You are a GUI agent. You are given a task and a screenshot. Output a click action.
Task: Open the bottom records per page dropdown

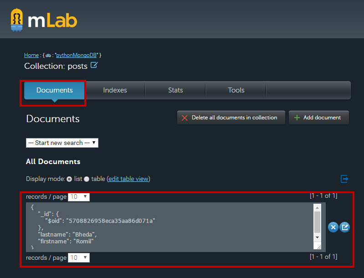click(x=79, y=257)
